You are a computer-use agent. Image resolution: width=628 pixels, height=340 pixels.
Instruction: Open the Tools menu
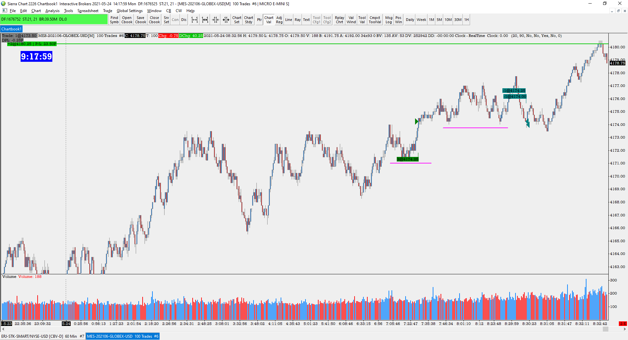[x=68, y=11]
